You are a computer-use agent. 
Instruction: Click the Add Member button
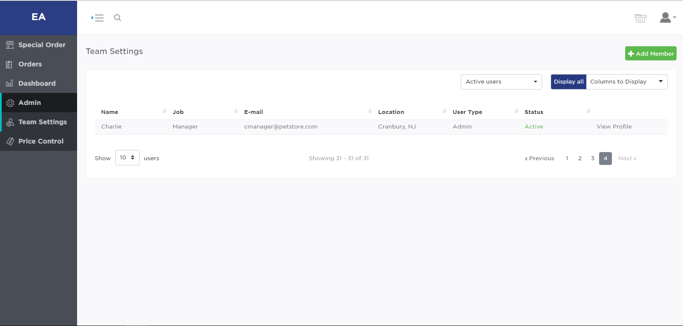(x=650, y=54)
